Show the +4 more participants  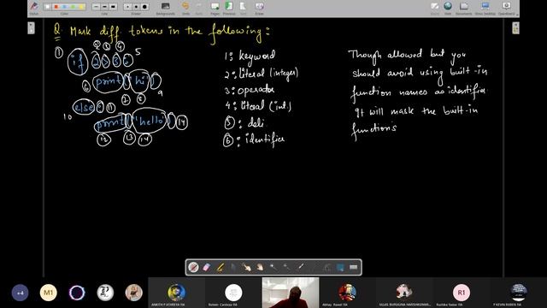pyautogui.click(x=20, y=293)
